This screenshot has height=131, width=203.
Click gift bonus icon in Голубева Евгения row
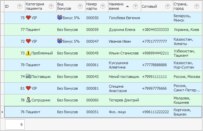pyautogui.click(x=60, y=17)
